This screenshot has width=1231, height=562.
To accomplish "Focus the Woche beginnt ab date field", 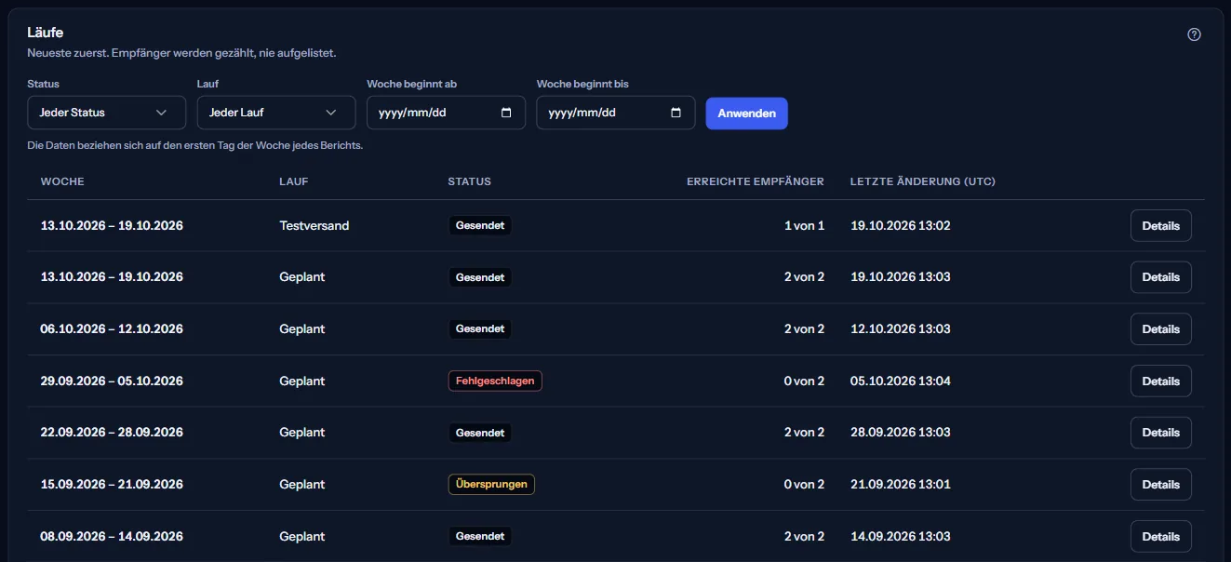I will [x=447, y=113].
